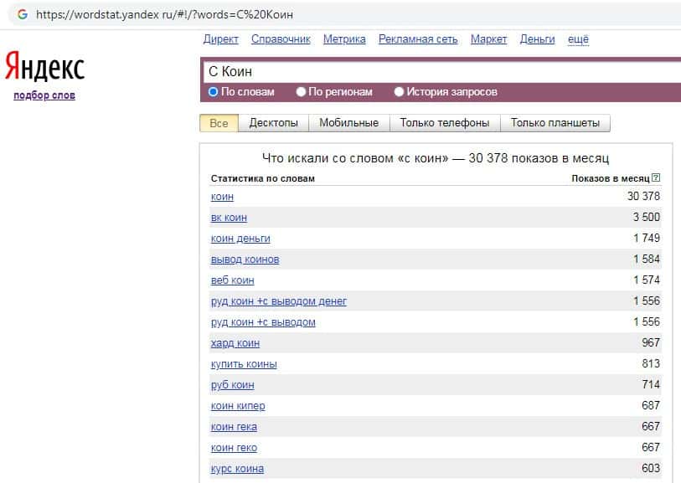Open the Только телефоны tab
This screenshot has width=681, height=483.
coord(444,123)
